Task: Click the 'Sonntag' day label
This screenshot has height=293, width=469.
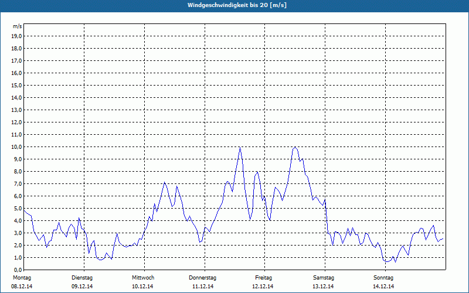Action: [383, 278]
